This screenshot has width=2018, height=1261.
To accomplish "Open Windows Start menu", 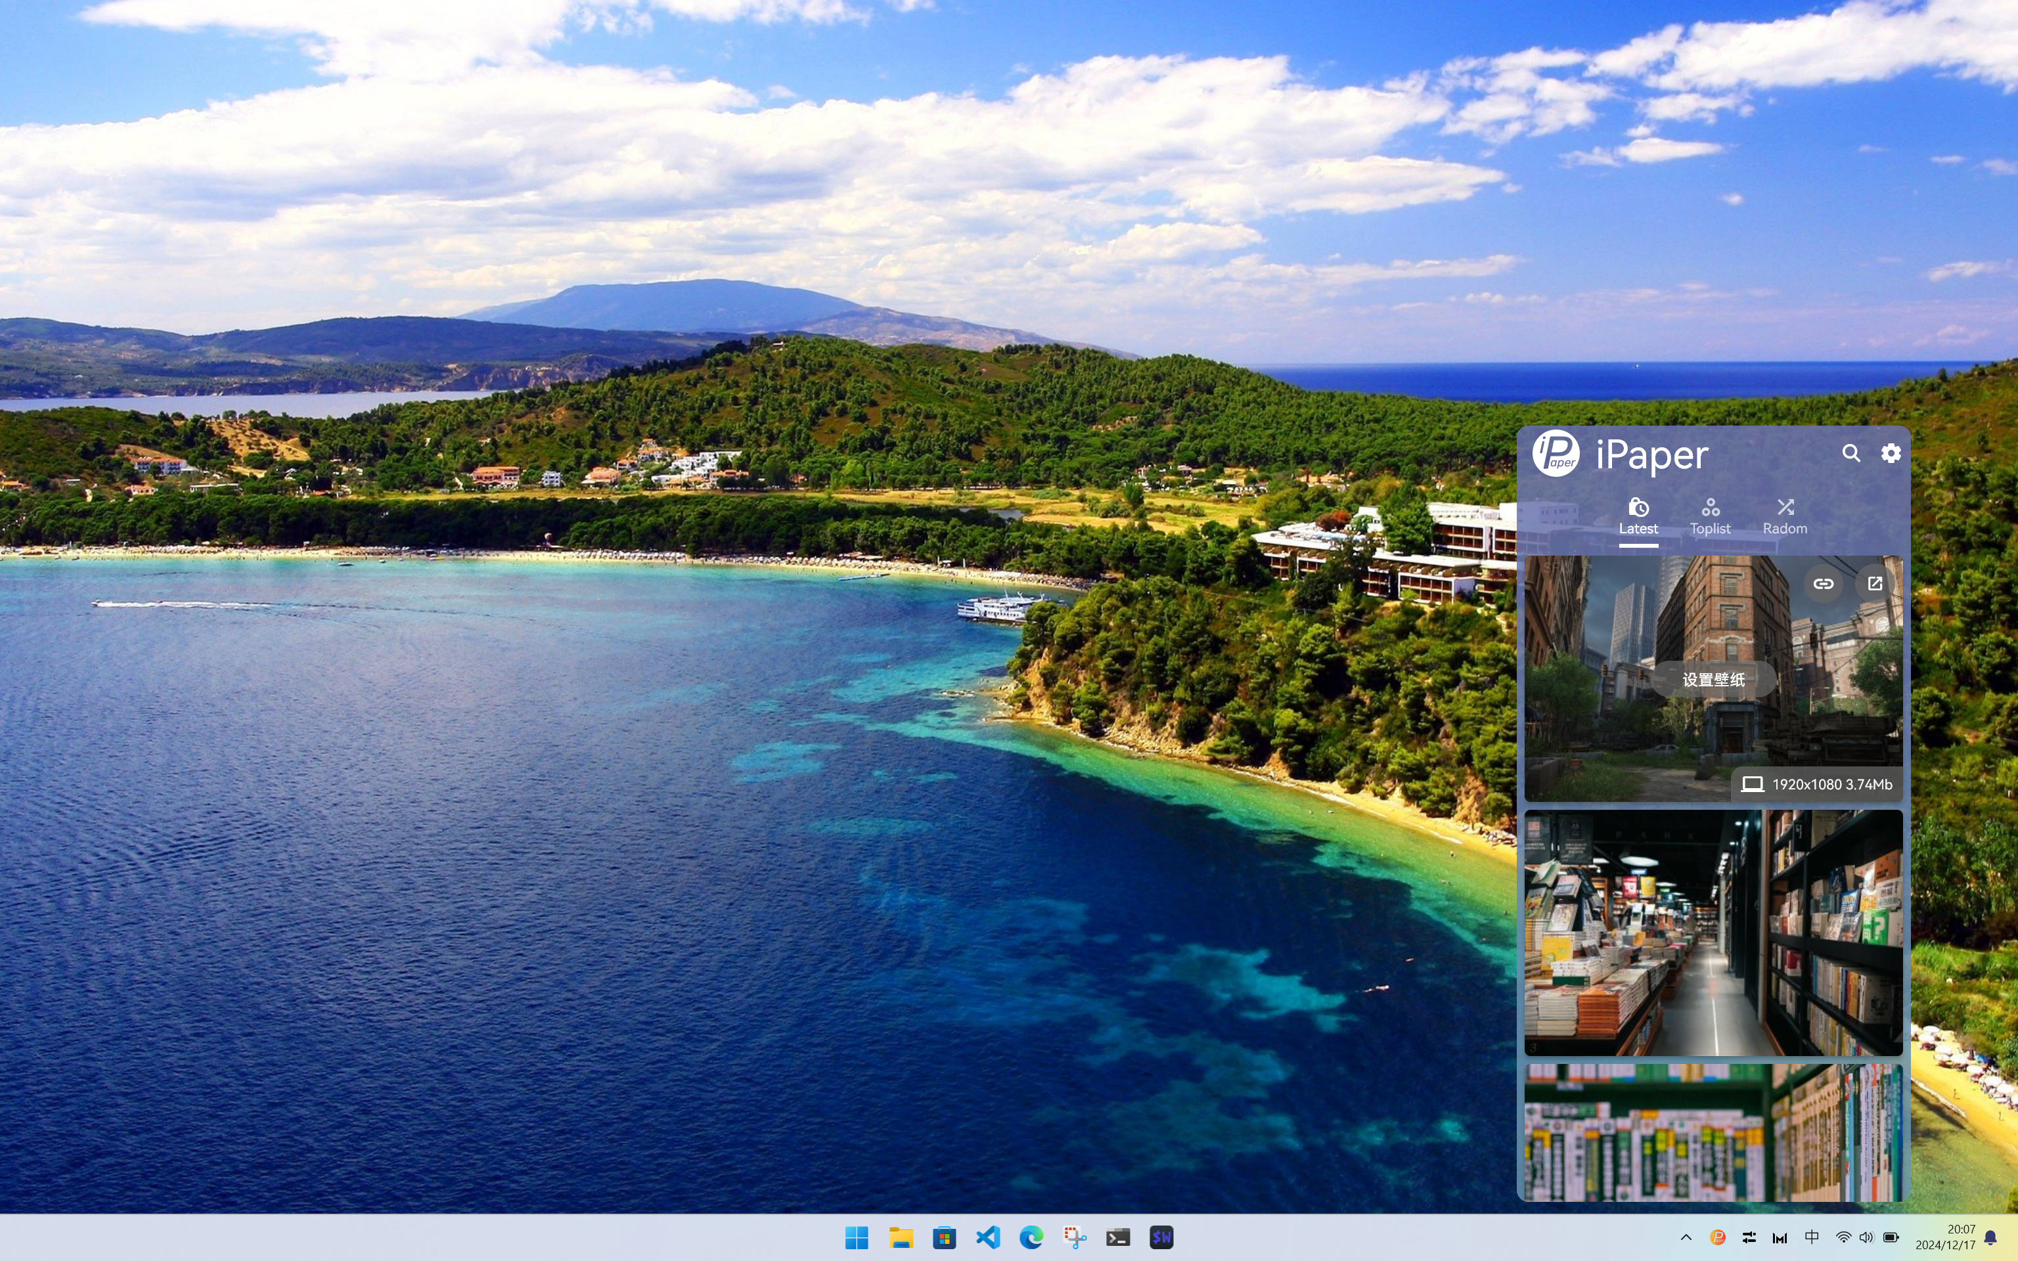I will pyautogui.click(x=857, y=1237).
